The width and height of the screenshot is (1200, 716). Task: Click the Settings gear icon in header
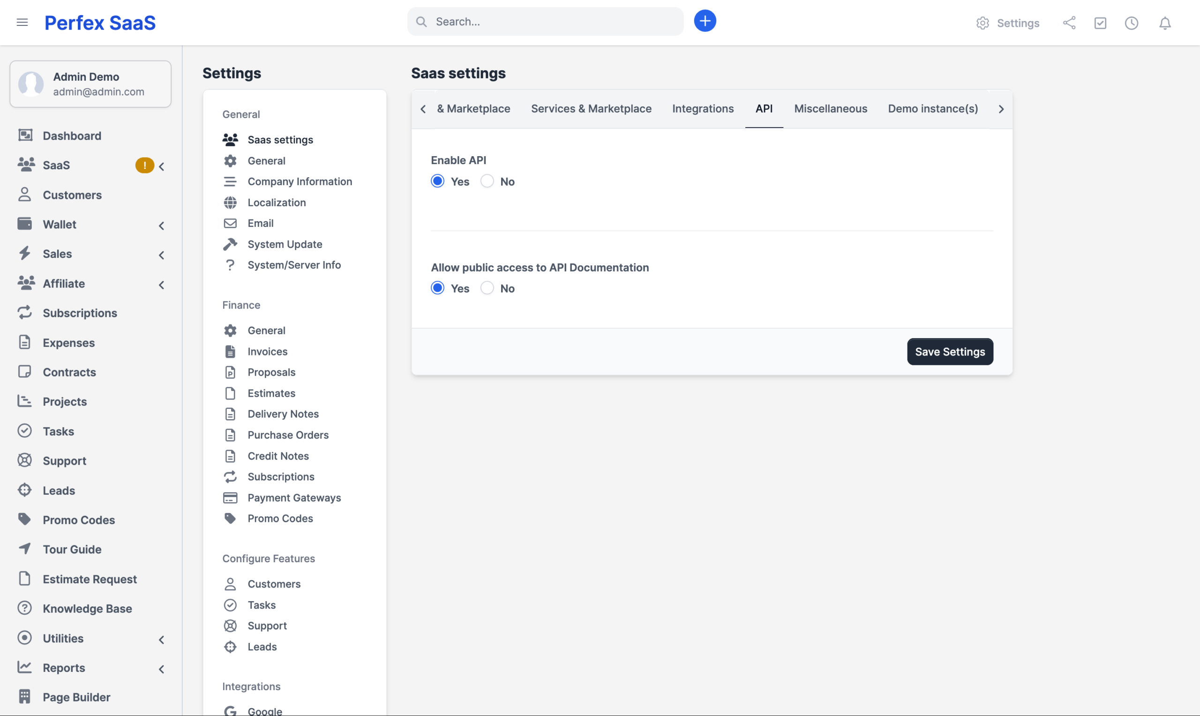click(x=982, y=23)
